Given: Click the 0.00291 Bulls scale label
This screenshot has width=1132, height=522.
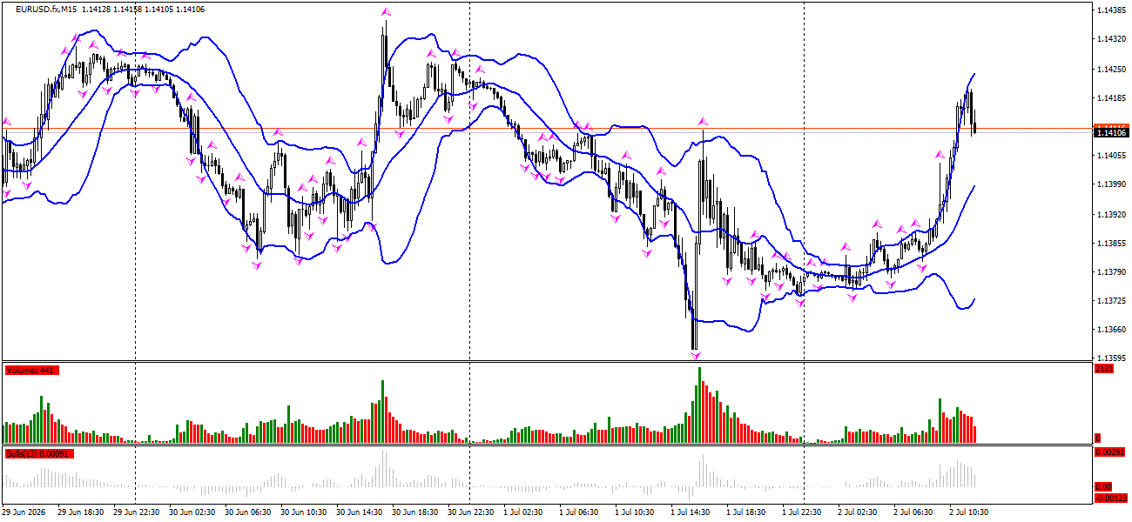Looking at the screenshot, I should click(x=1111, y=452).
